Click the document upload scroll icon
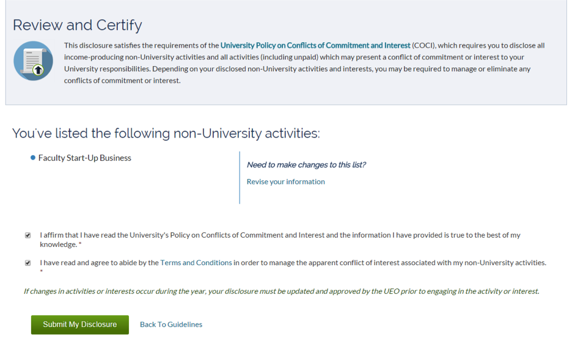Viewport: 575px width, 352px height. click(34, 61)
